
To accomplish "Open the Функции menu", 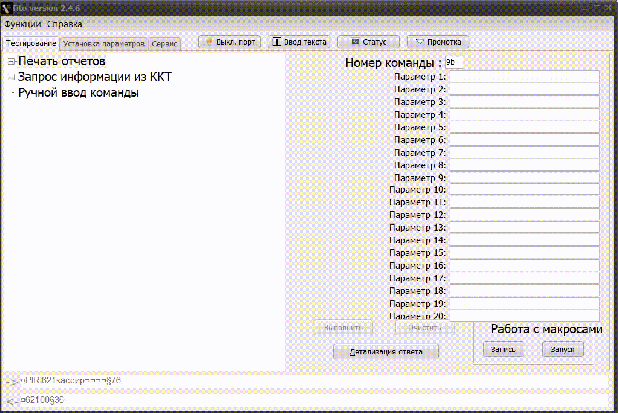I will 22,24.
